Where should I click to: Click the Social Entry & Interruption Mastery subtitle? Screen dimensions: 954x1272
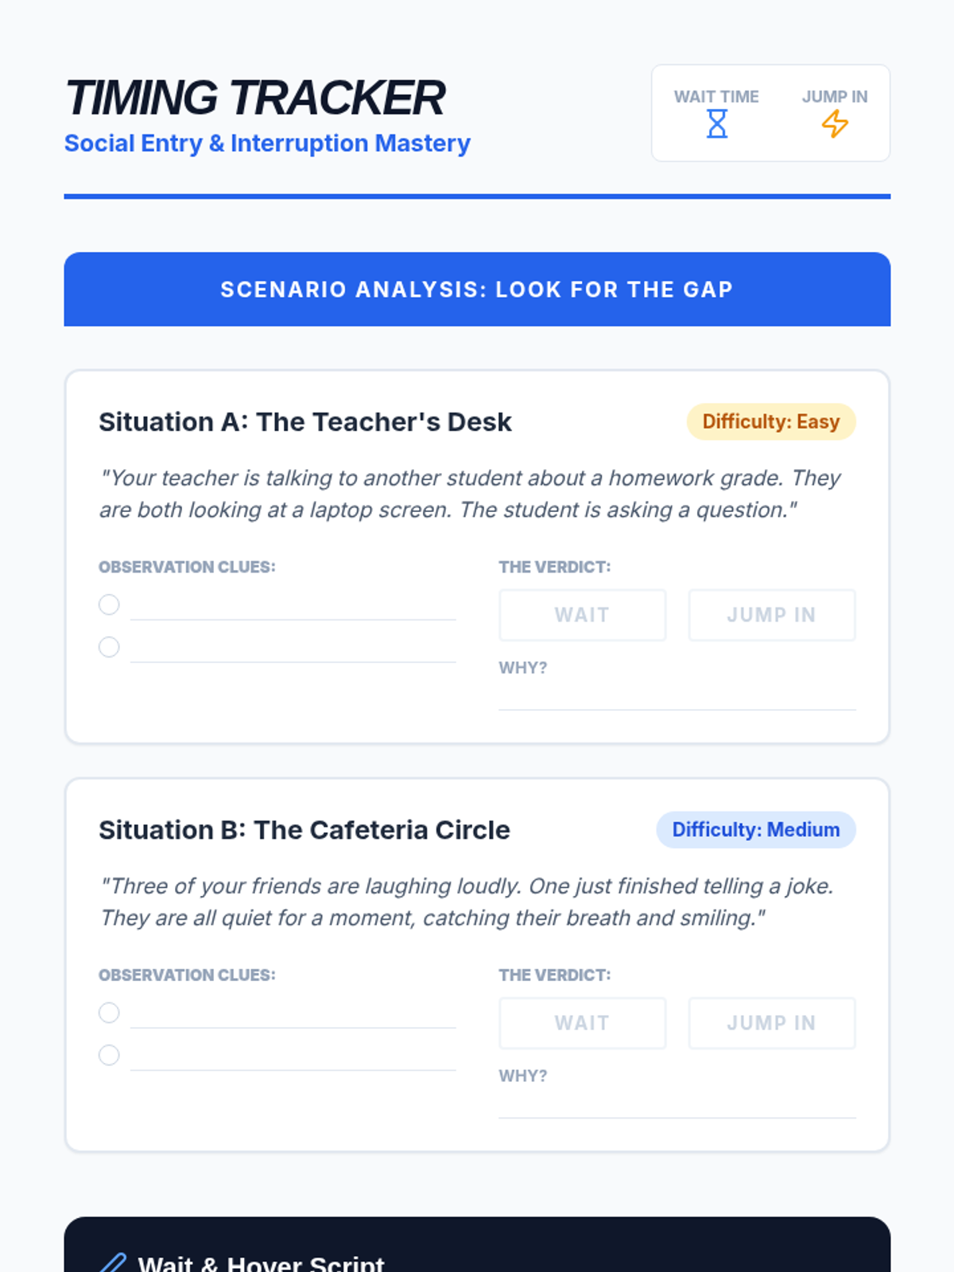coord(267,143)
